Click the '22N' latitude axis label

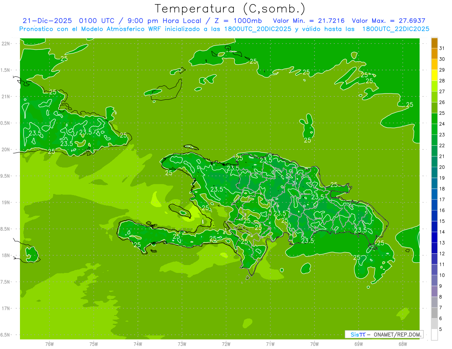click(x=6, y=44)
